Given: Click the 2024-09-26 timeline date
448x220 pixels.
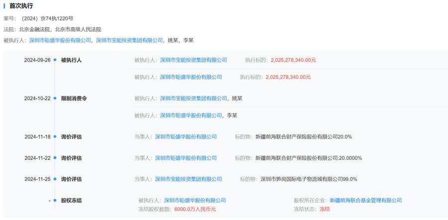Looking at the screenshot, I should [x=37, y=60].
